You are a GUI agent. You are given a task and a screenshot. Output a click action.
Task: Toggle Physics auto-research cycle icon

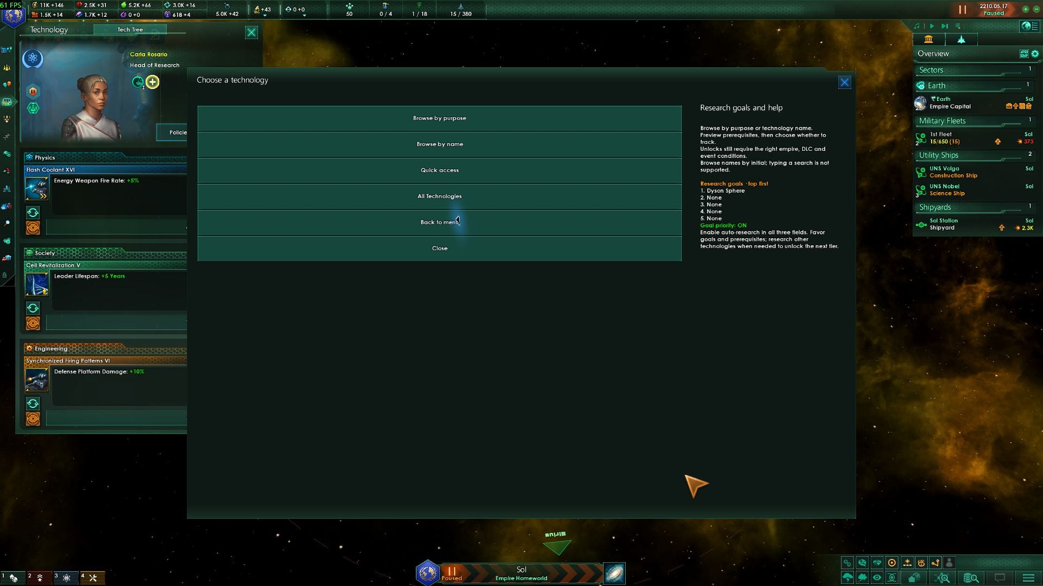(x=33, y=213)
